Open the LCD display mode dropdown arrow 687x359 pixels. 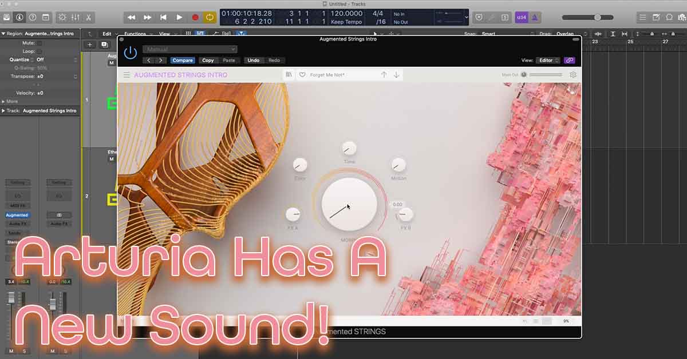click(467, 18)
